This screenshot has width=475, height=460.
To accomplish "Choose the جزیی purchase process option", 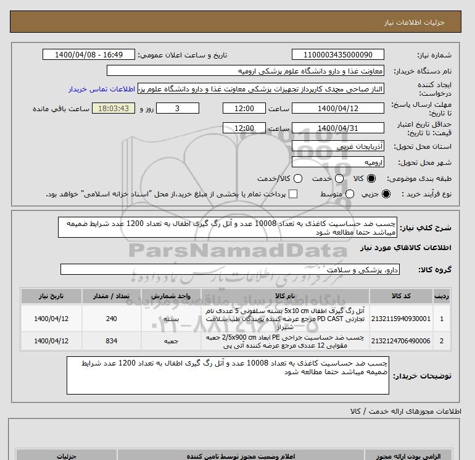I will (x=386, y=194).
